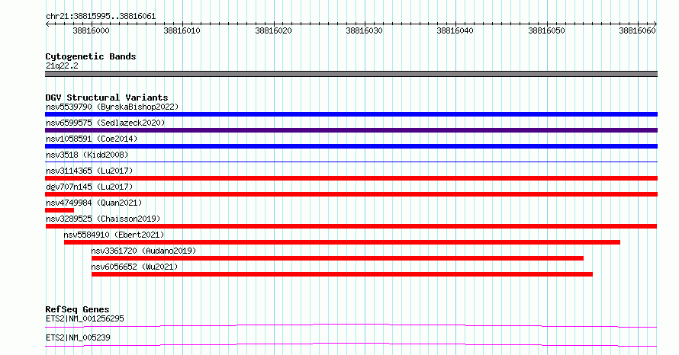Click the DGV Structural Variants track heading
The image size is (679, 355).
click(x=107, y=98)
